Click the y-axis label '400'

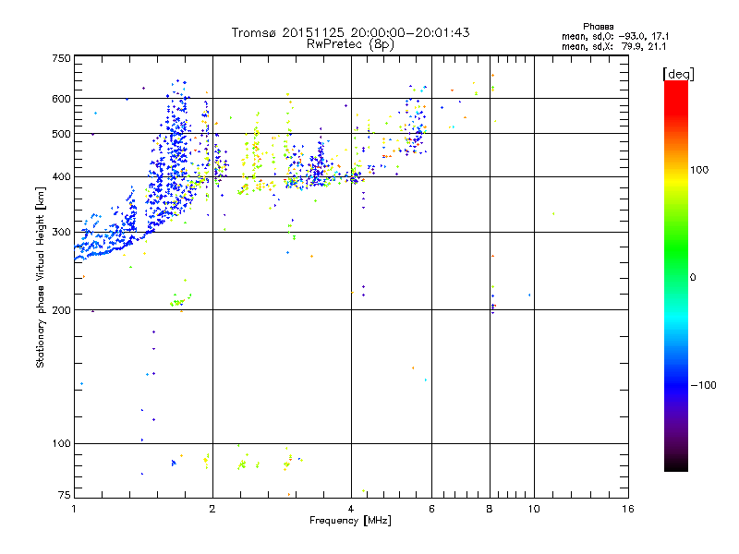tap(62, 176)
